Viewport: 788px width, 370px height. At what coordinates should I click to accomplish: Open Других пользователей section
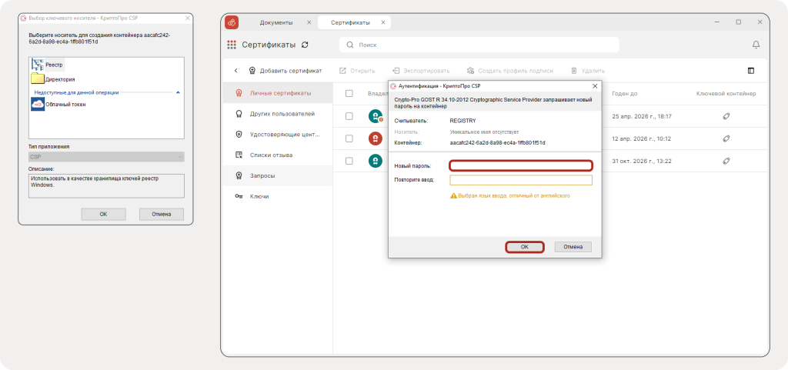pyautogui.click(x=278, y=114)
